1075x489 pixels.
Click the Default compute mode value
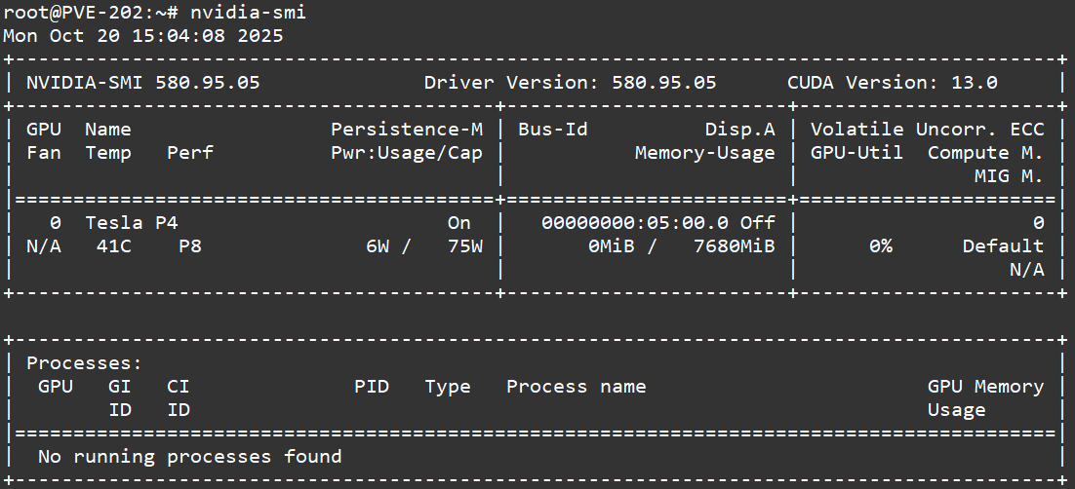[1003, 246]
